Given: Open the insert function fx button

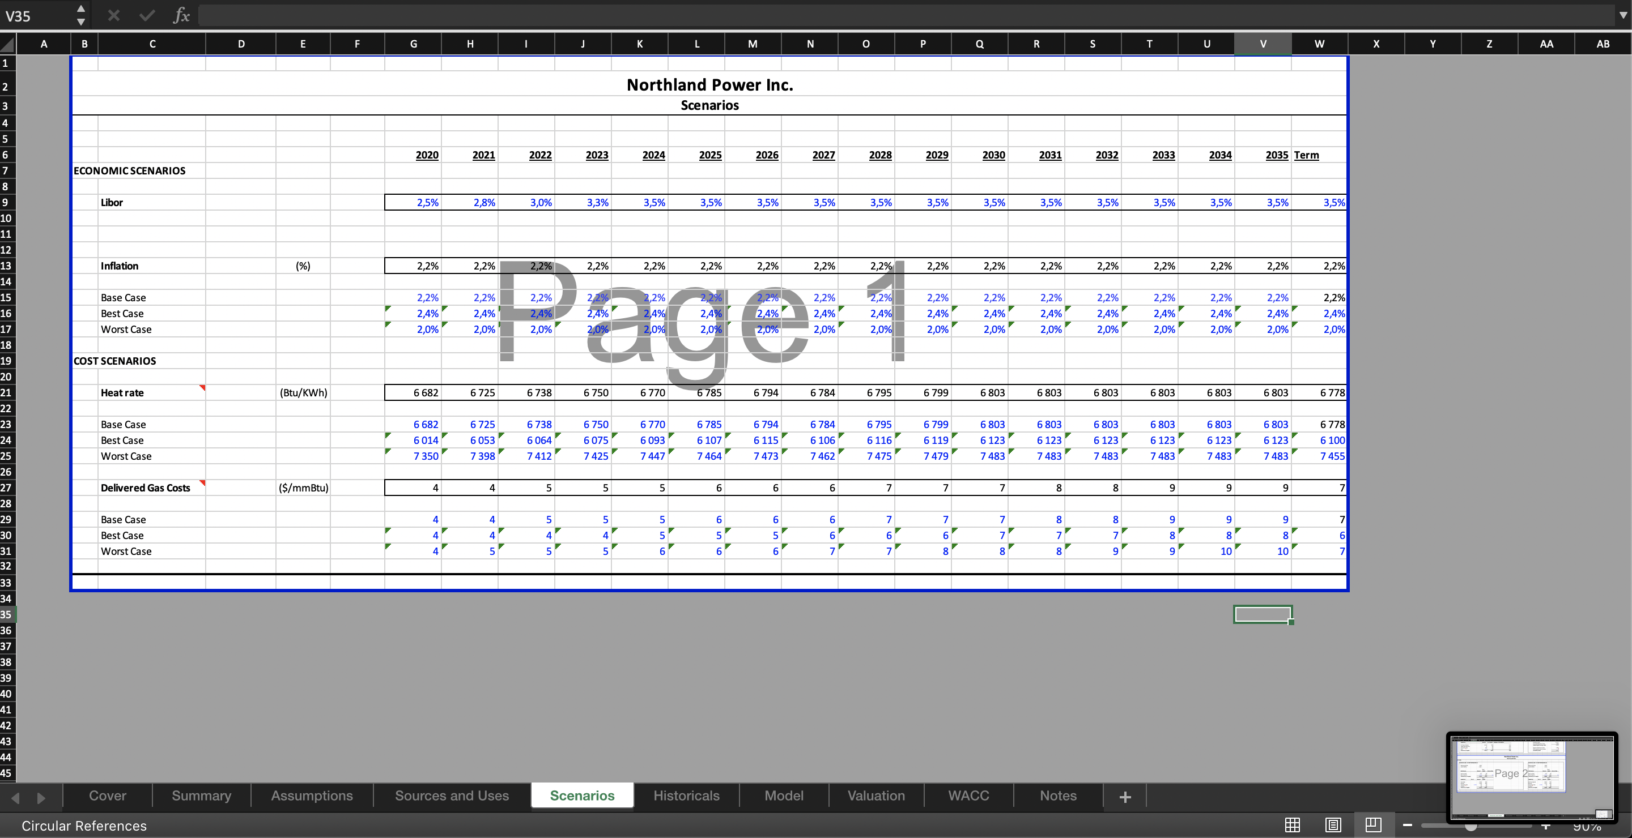Looking at the screenshot, I should pos(181,15).
